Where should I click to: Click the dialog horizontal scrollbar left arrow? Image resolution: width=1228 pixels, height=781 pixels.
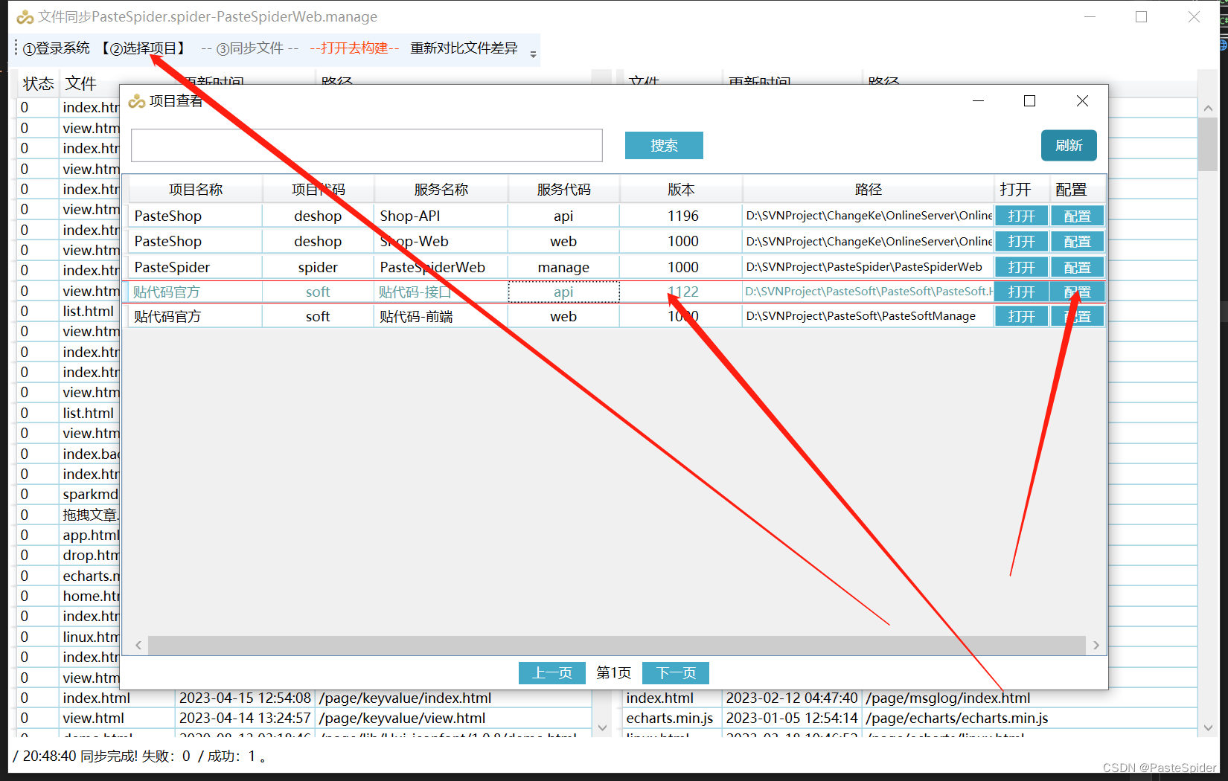[x=138, y=646]
